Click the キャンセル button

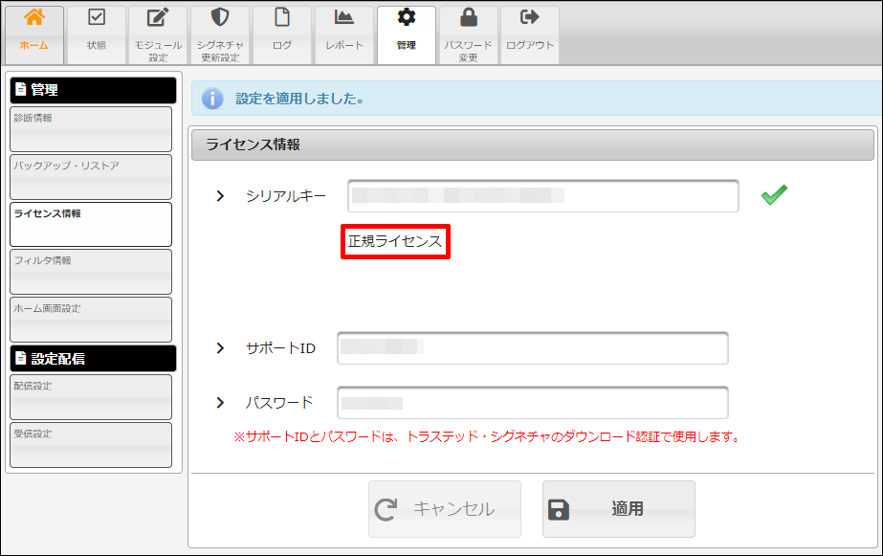coord(445,509)
